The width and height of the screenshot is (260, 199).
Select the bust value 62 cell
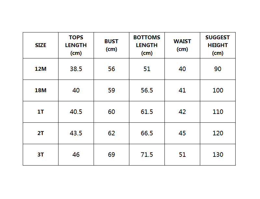111,133
